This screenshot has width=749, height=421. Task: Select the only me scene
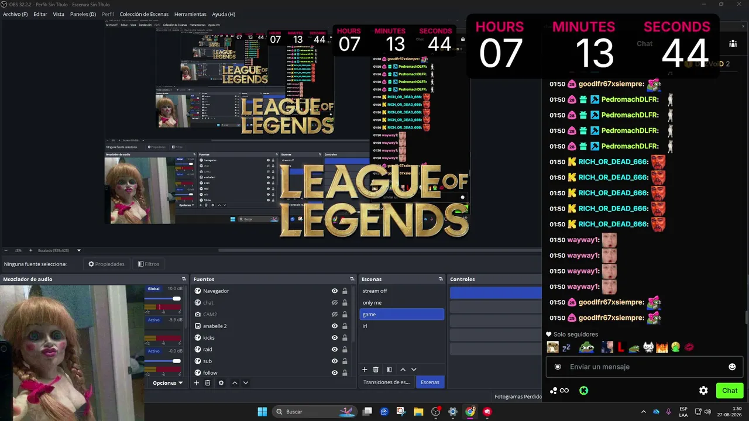point(401,303)
